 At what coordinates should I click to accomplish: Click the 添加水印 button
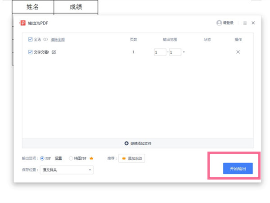(x=131, y=158)
